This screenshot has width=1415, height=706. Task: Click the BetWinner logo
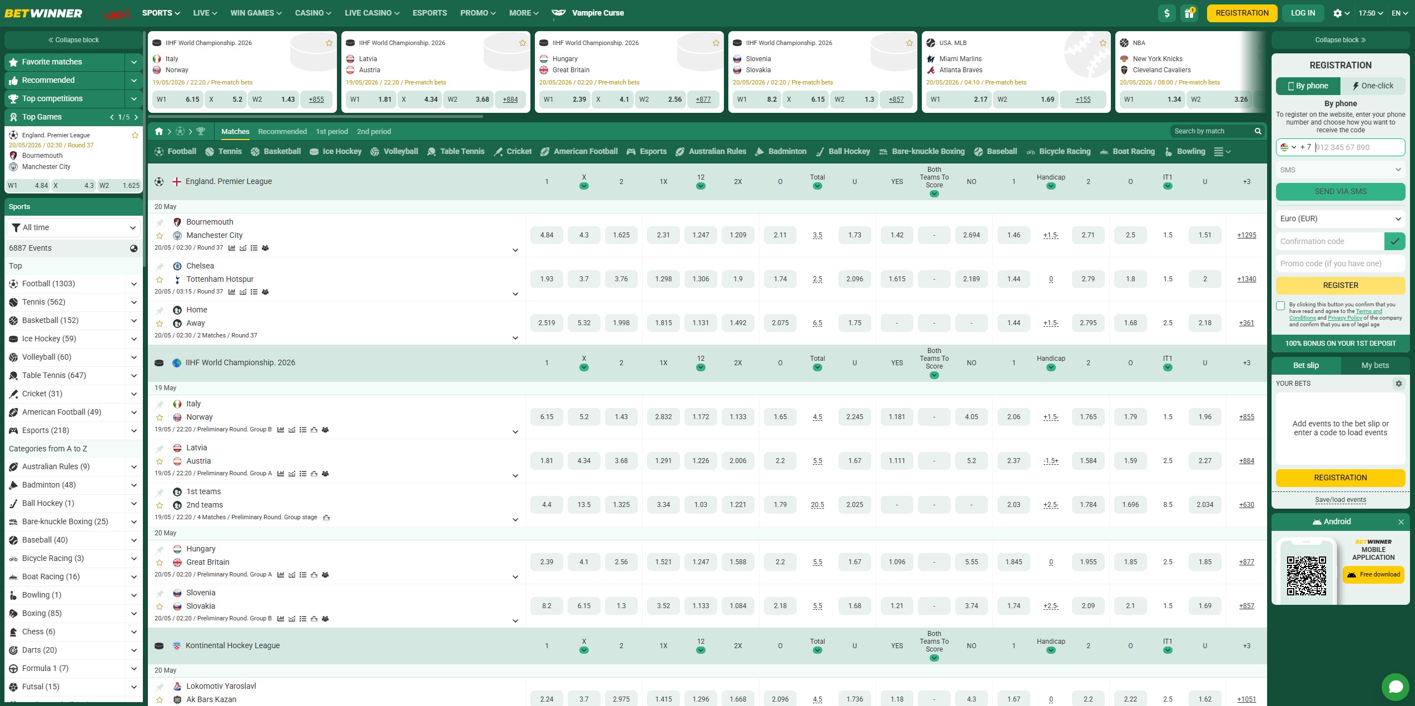tap(43, 13)
